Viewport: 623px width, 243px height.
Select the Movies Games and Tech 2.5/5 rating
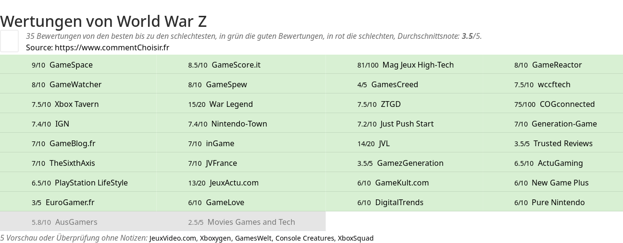coord(241,222)
